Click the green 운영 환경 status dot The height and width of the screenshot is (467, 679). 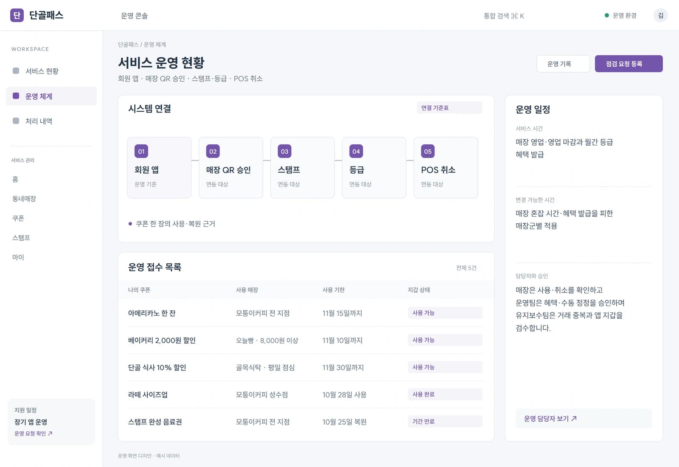click(x=607, y=16)
